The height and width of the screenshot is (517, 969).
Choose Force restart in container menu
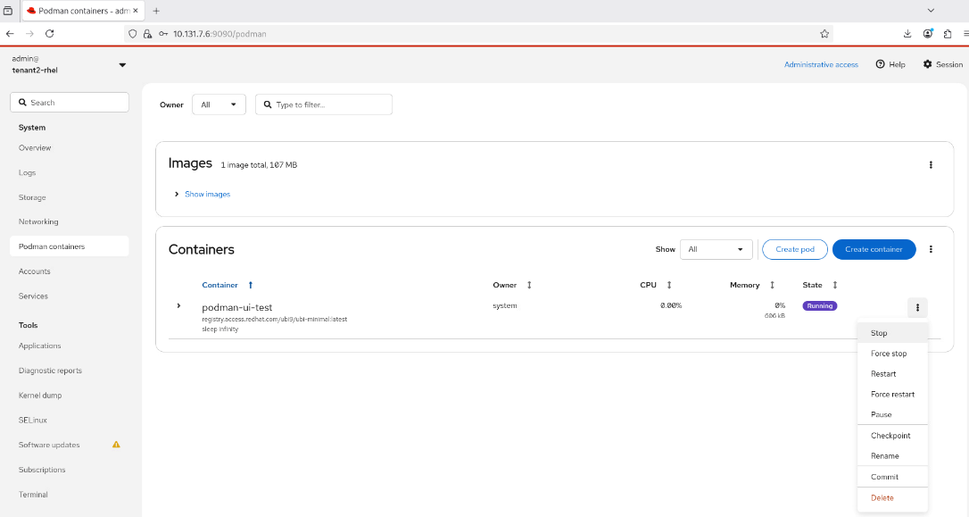[892, 394]
